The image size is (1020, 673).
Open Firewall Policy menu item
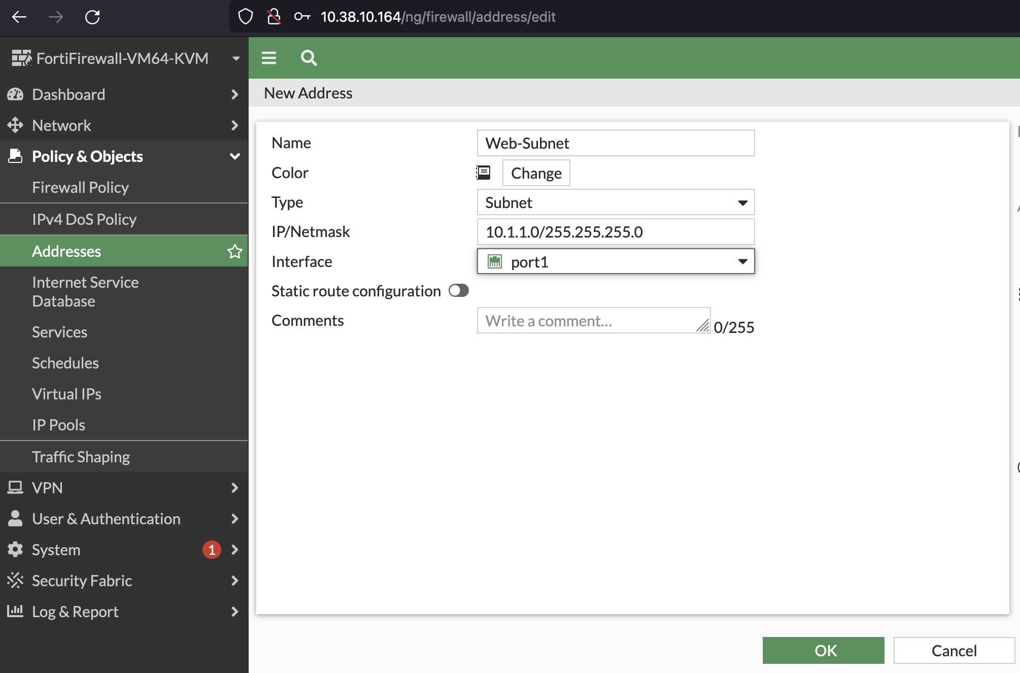80,187
